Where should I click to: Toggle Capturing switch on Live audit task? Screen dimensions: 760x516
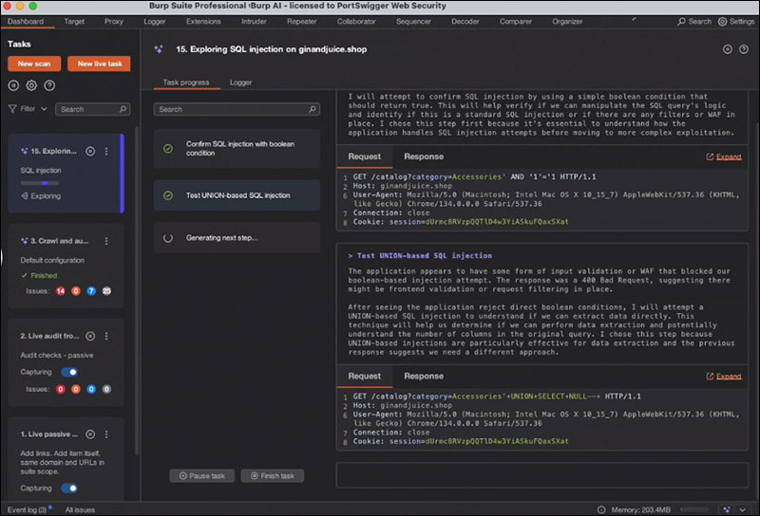pyautogui.click(x=69, y=372)
